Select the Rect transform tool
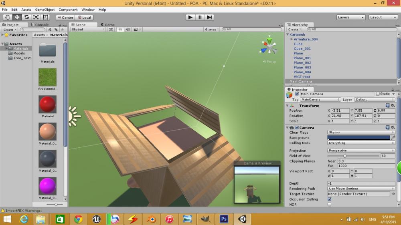Screen dimensions: 401x225 coord(45,17)
